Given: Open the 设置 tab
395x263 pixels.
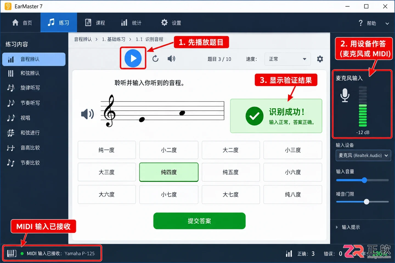Looking at the screenshot, I should click(171, 23).
